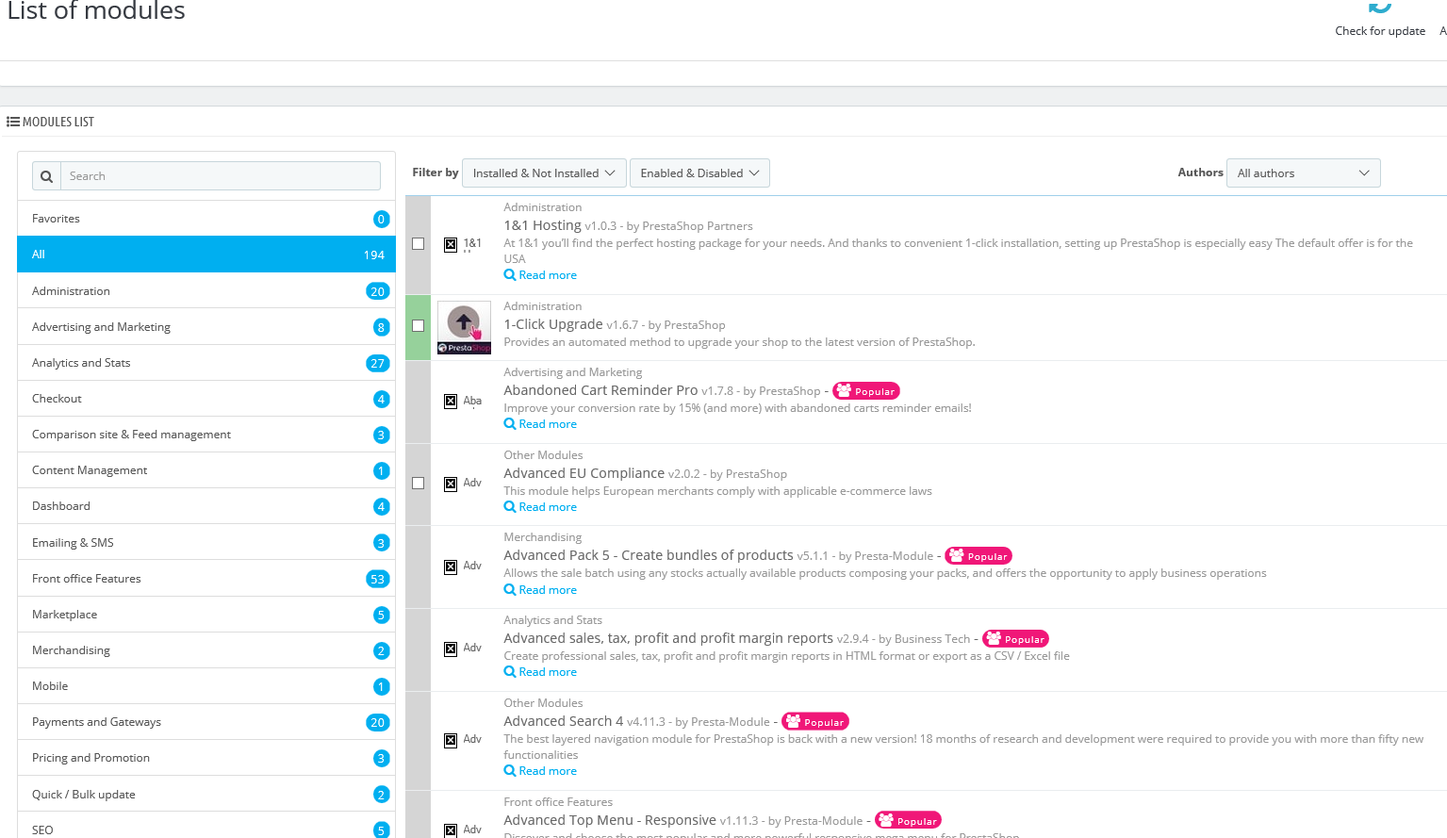This screenshot has height=838, width=1447.
Task: Open the Advanced Search 4 module title
Action: [564, 721]
